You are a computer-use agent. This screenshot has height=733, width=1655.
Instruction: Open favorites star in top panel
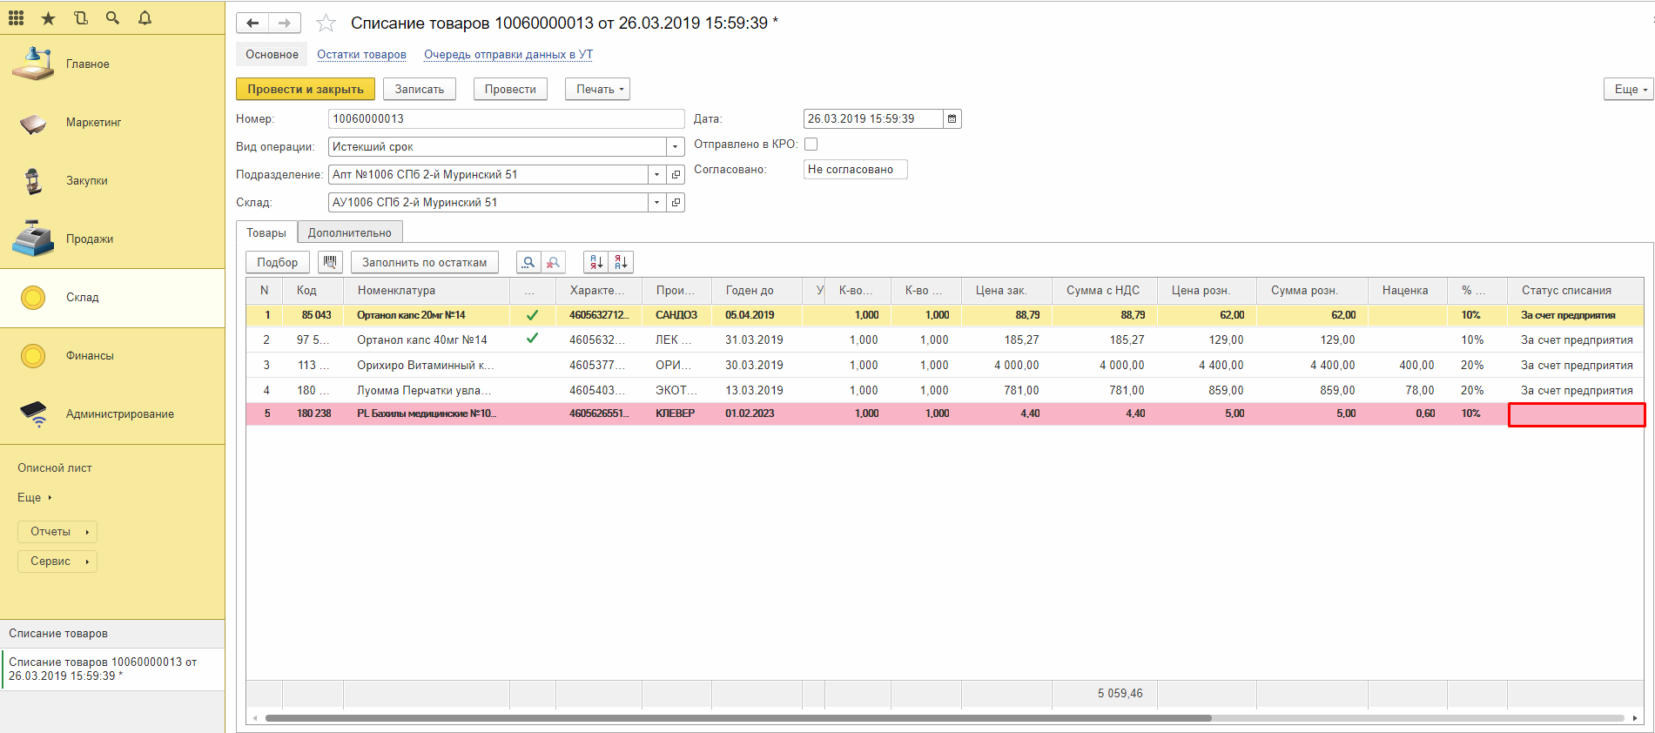pos(48,17)
